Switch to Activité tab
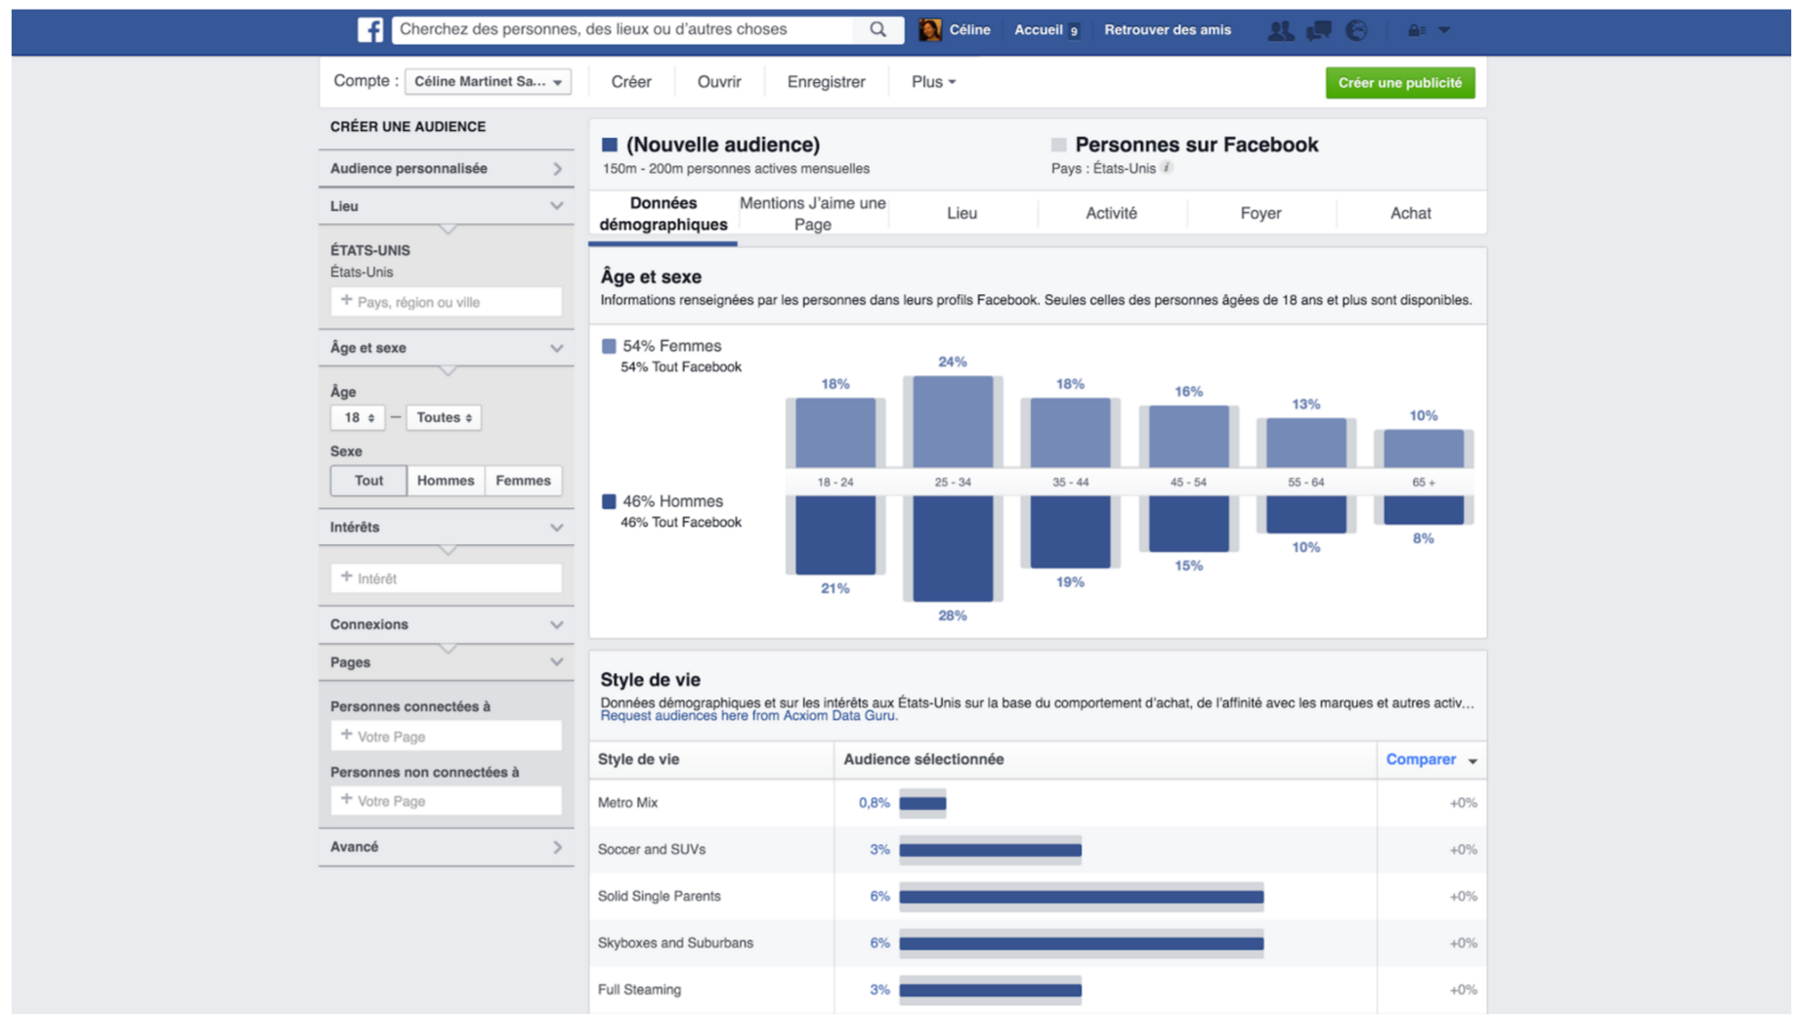This screenshot has width=1796, height=1018. click(1112, 213)
